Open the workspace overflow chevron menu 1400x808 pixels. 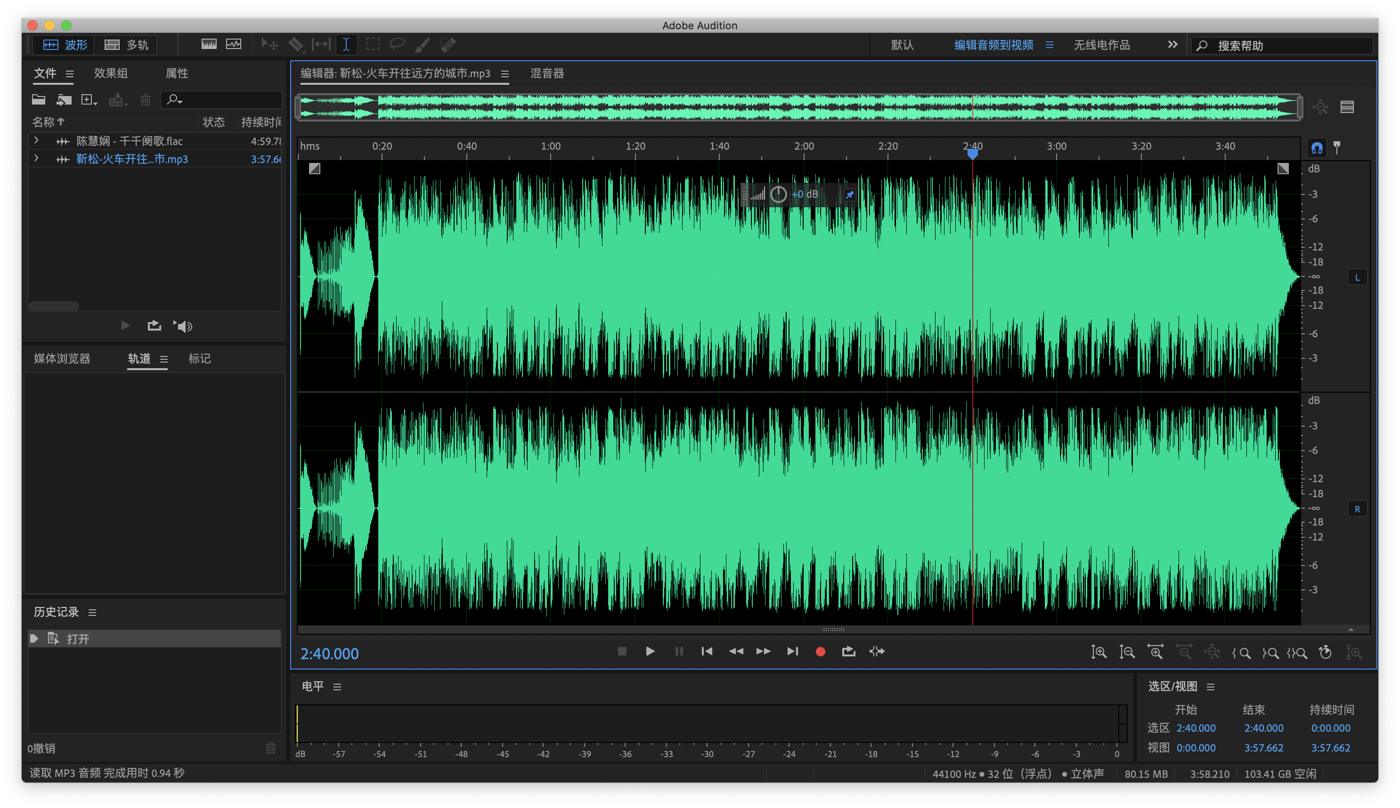coord(1172,45)
